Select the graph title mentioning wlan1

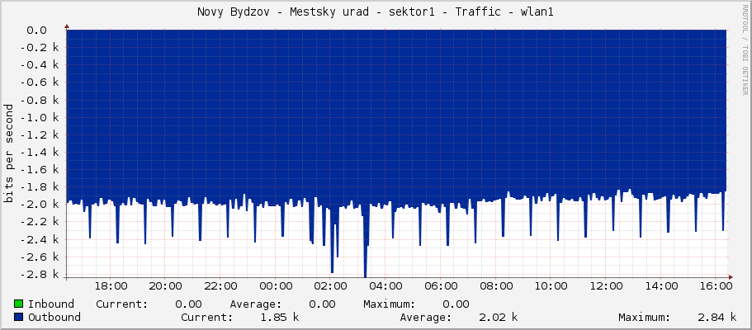376,12
